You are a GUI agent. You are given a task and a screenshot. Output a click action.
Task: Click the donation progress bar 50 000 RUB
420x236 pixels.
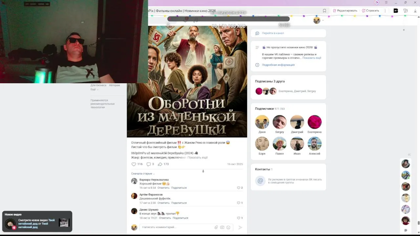[x=229, y=19]
